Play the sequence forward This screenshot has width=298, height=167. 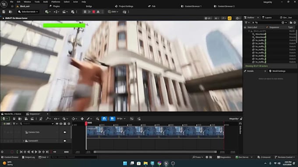[x=36, y=152]
